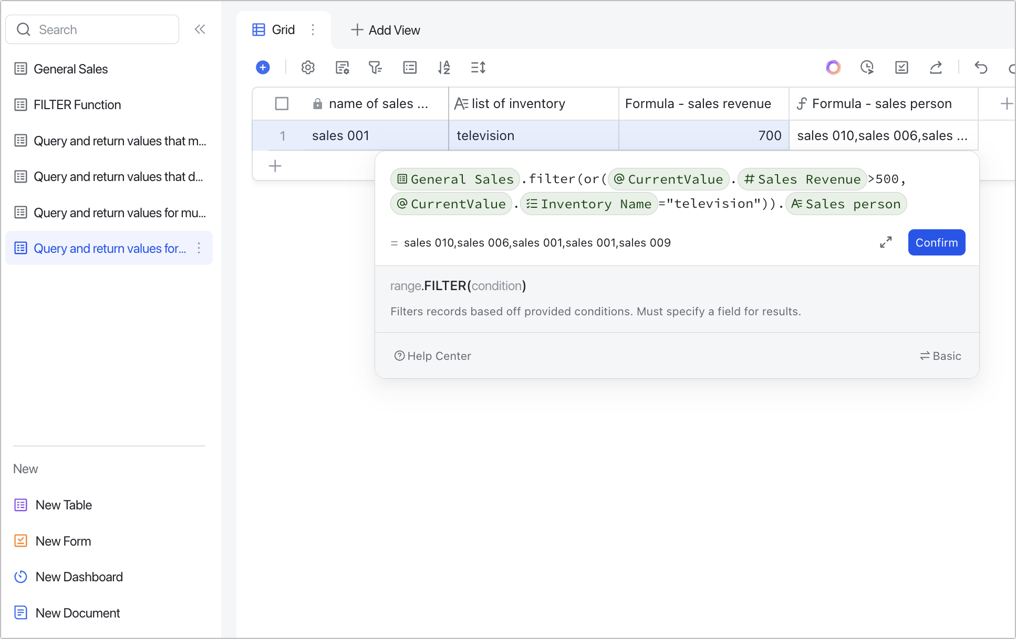Open the FILTER Function table in the sidebar
This screenshot has height=639, width=1016.
coord(77,105)
